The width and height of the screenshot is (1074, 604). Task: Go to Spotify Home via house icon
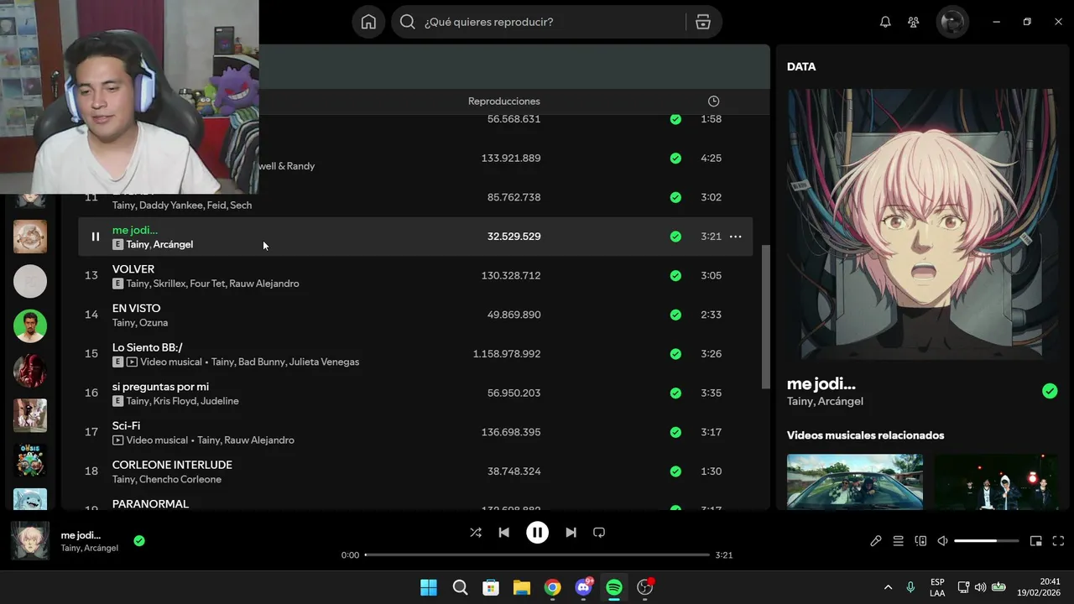point(368,22)
